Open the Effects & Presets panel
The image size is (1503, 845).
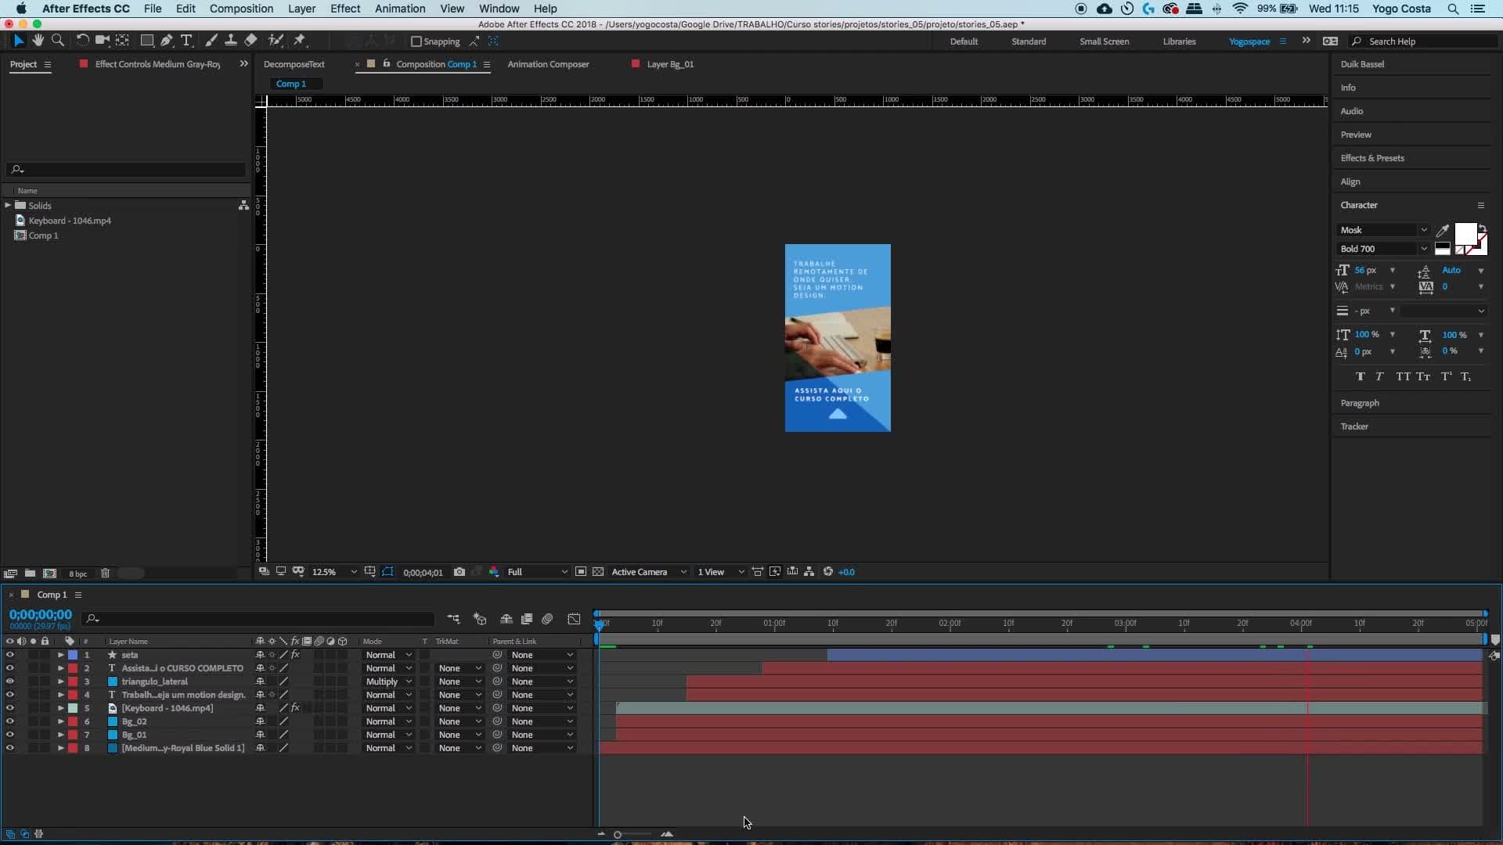1372,158
